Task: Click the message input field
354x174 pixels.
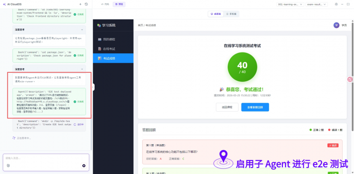Action: [46, 158]
